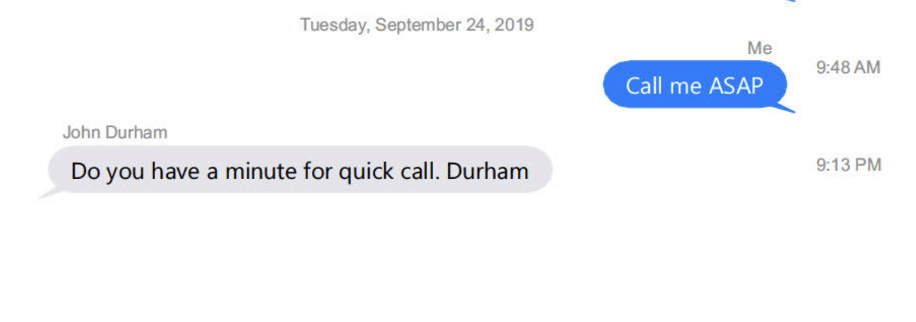916x322 pixels.
Task: Click the Tuesday, September 24, 2019 date header
Action: tap(417, 25)
